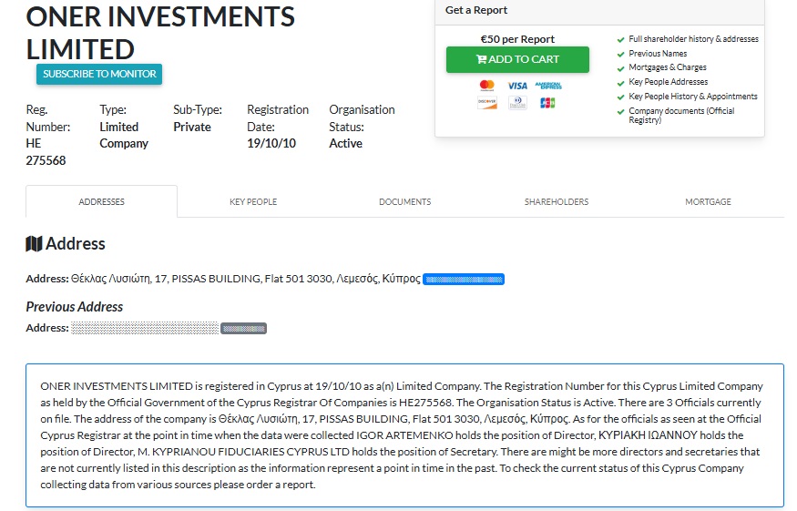This screenshot has height=511, width=797.
Task: Click the Mortgages & Charges feature text
Action: 668,67
